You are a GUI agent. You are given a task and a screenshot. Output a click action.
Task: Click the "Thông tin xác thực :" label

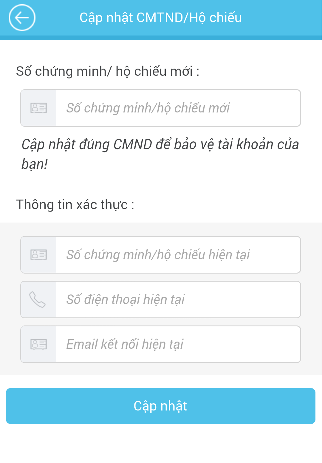point(75,205)
